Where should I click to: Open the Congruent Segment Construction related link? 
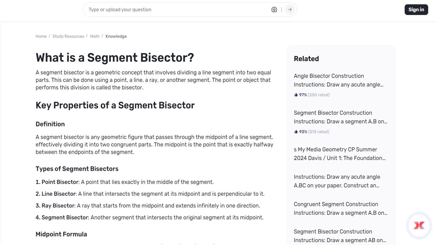(x=340, y=208)
